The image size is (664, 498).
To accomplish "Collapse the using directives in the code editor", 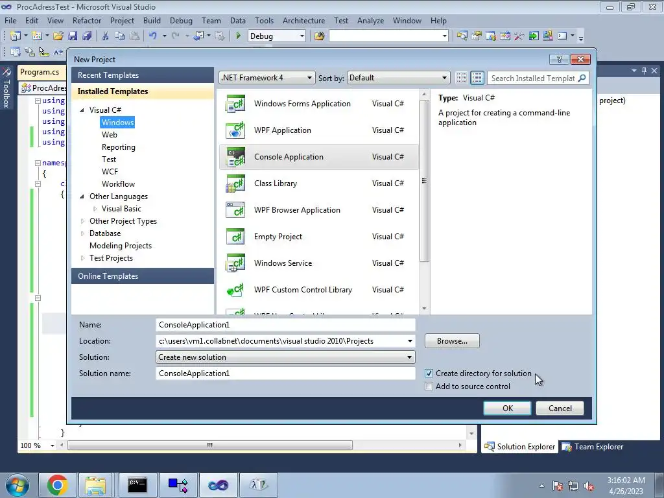I will coord(38,101).
